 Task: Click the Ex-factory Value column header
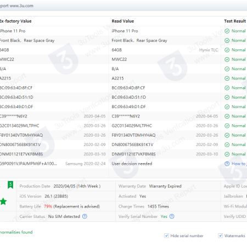coord(16,21)
